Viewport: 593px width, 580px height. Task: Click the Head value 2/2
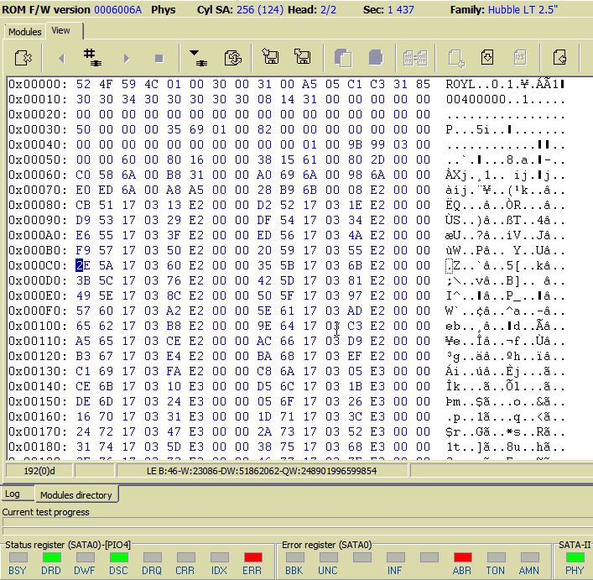coord(328,9)
